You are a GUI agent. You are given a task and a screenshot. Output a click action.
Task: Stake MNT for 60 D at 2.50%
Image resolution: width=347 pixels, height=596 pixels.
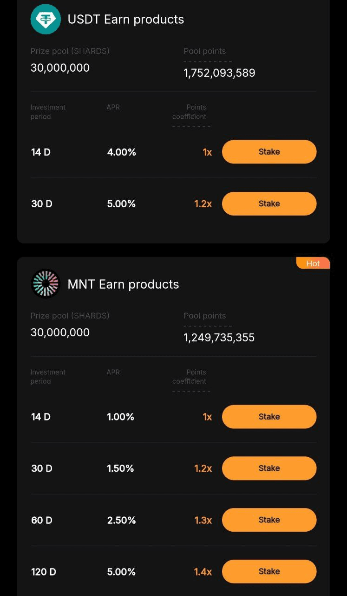click(x=269, y=520)
